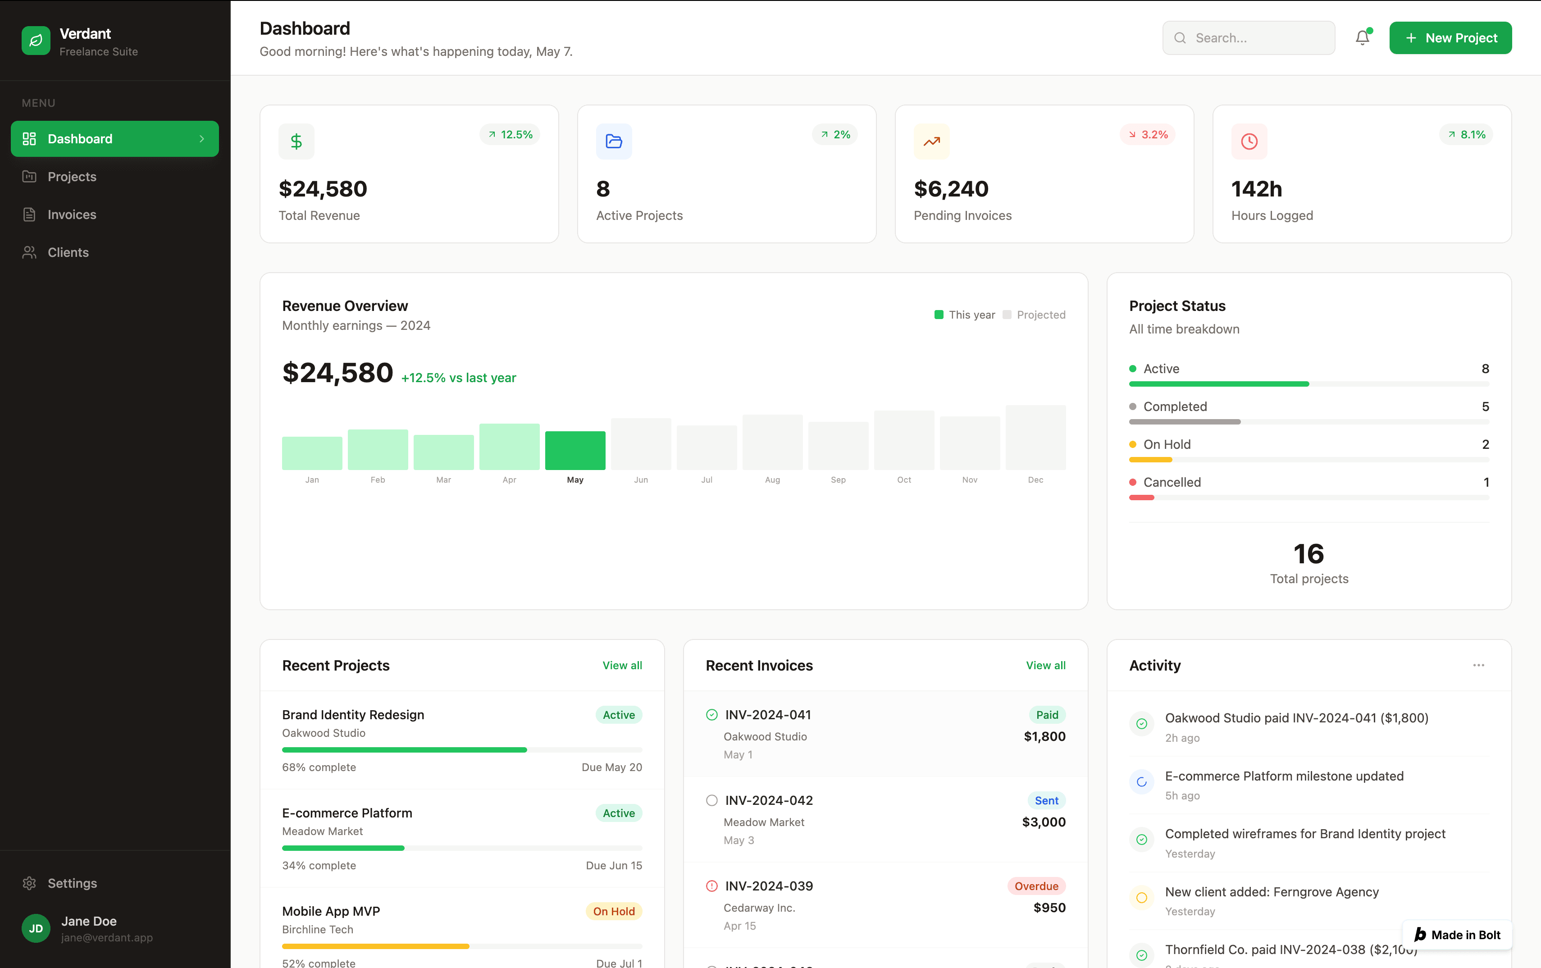The width and height of the screenshot is (1541, 968).
Task: Go to Clients in the sidebar
Action: [114, 252]
